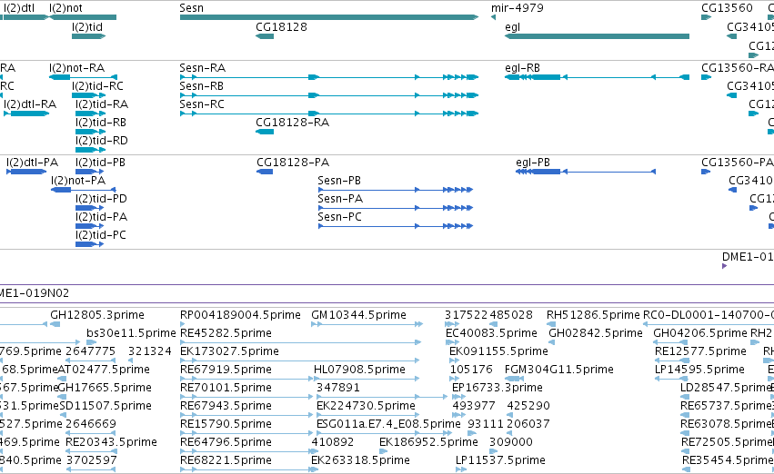Open the ESG011a.E7.4_E08.5prime EST label
The width and height of the screenshot is (774, 474).
pos(388,424)
